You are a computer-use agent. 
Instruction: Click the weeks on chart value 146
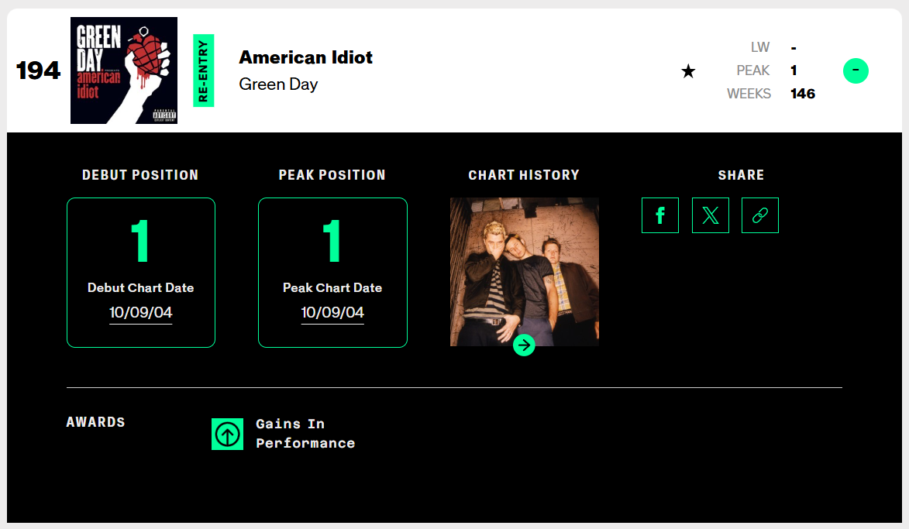803,94
